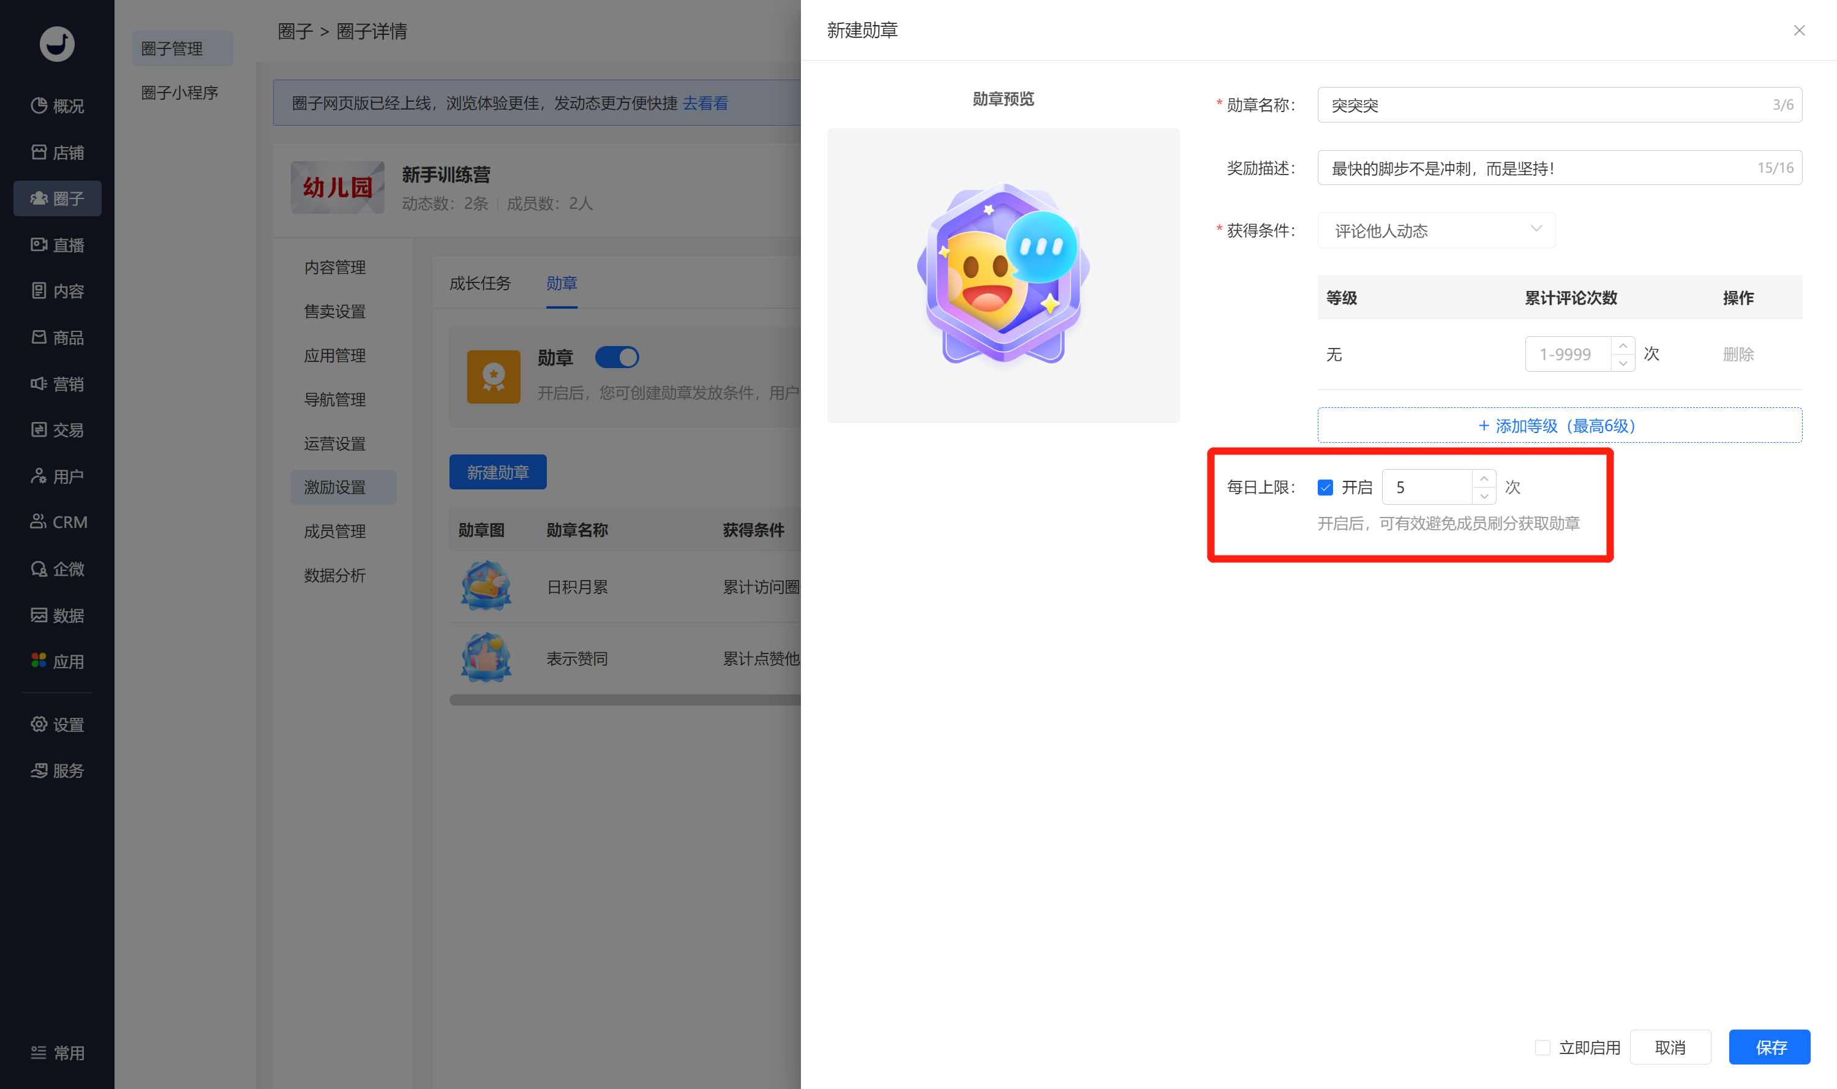Screen dimensions: 1837x1089
Task: Expand the 获得条件 dropdown
Action: point(1436,230)
